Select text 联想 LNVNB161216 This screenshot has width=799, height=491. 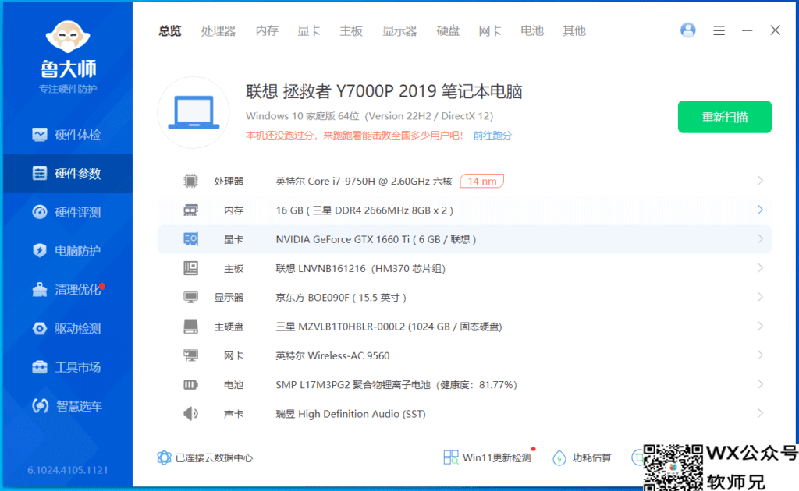pos(319,268)
